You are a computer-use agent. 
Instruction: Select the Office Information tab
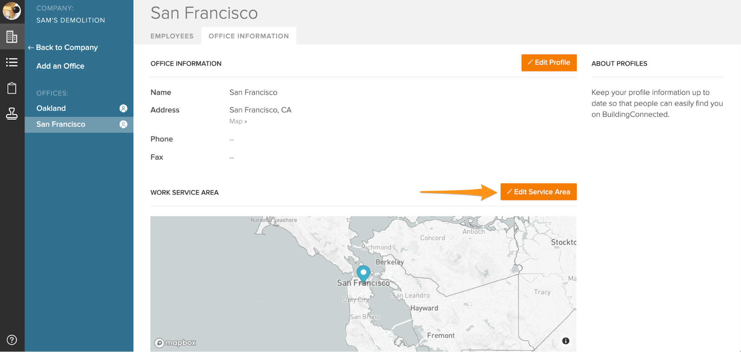tap(248, 36)
